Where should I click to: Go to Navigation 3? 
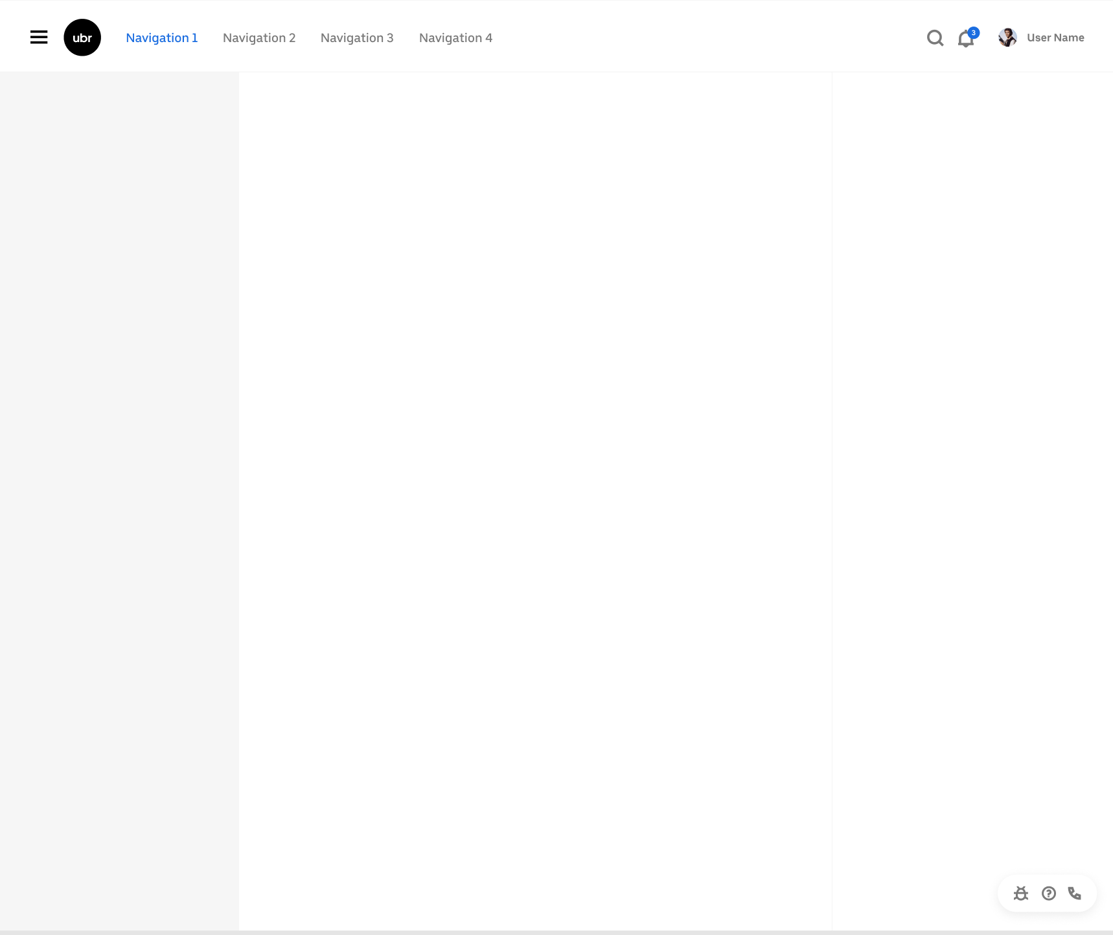coord(357,38)
